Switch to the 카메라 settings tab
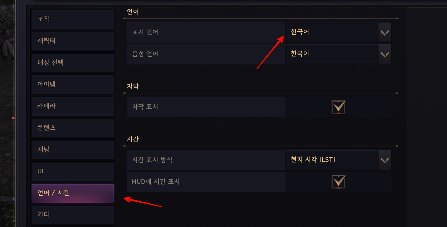447x227 pixels. click(x=73, y=106)
